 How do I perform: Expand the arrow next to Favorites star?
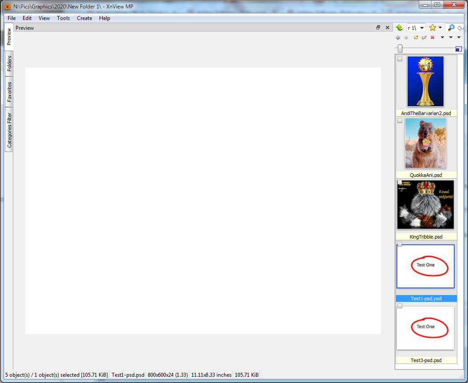point(440,28)
